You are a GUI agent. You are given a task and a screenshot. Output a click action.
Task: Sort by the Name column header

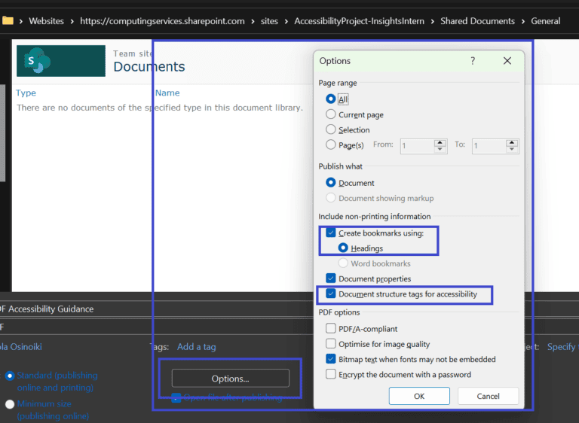click(x=167, y=93)
